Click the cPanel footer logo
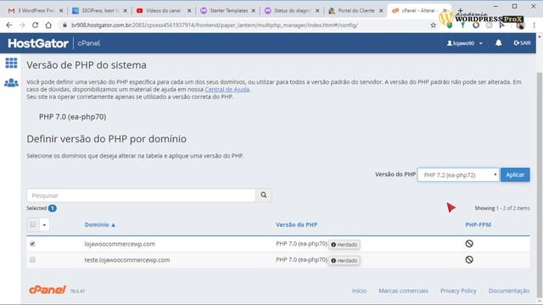The width and height of the screenshot is (543, 305). 48,290
